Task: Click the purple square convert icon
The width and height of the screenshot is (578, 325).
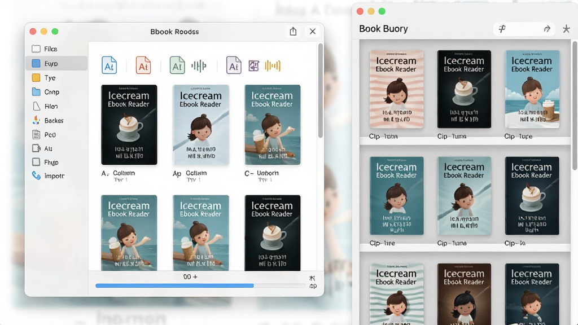Action: (x=253, y=66)
